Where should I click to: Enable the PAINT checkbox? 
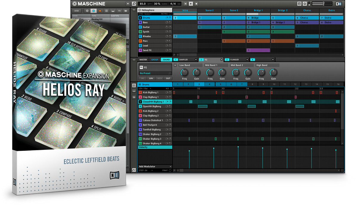(x=170, y=170)
